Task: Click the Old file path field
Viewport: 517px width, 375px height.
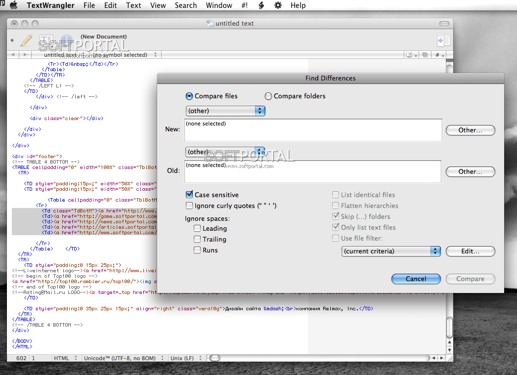Action: pyautogui.click(x=313, y=171)
